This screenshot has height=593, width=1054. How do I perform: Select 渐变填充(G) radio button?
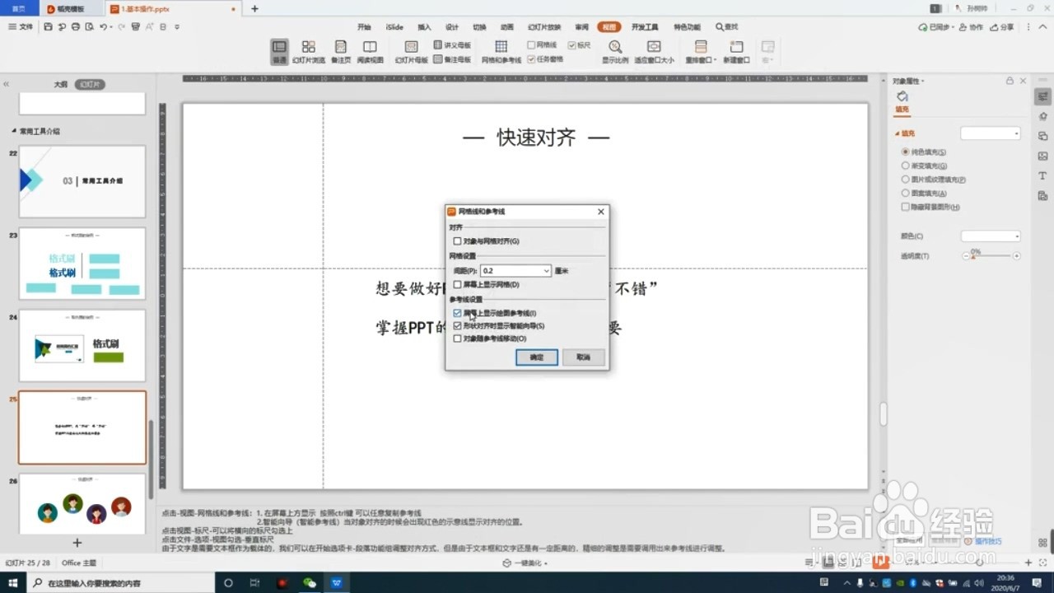point(906,166)
